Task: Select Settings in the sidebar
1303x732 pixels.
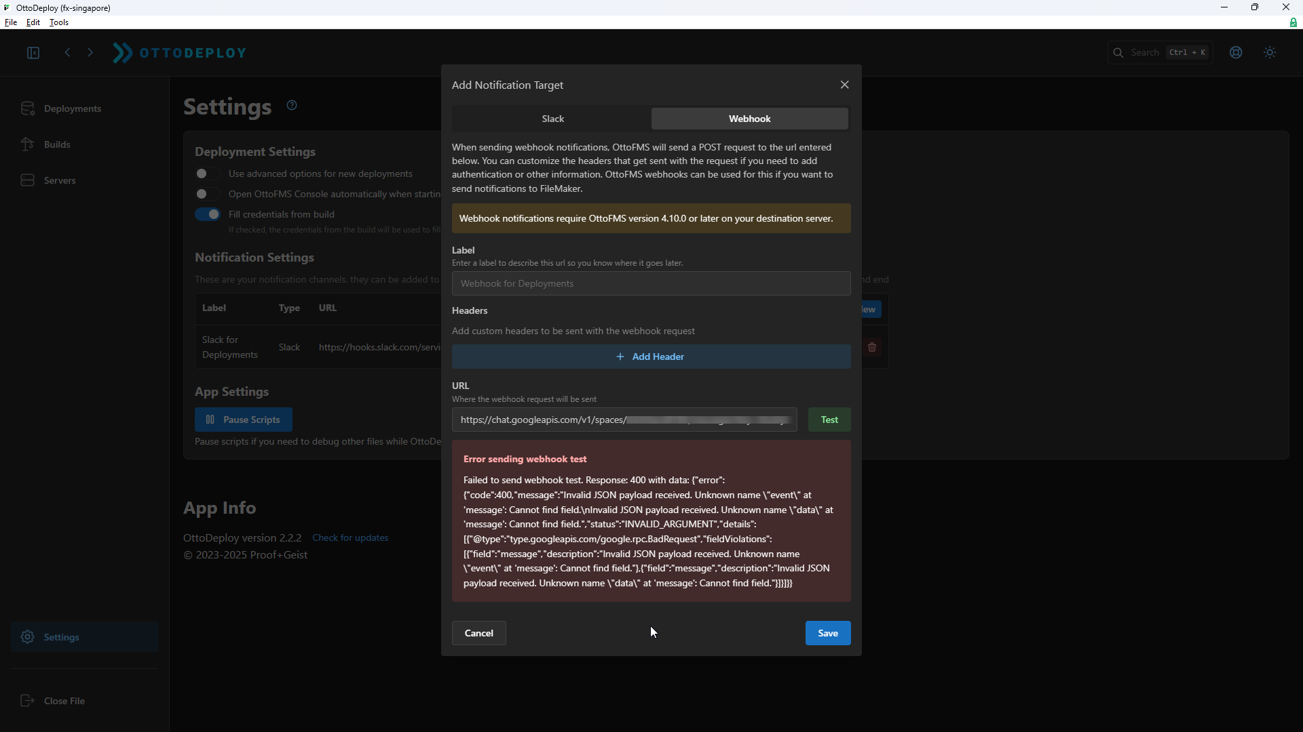Action: (84, 637)
